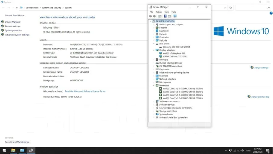
Task: Collapse the Processors tree node
Action: pos(154,86)
